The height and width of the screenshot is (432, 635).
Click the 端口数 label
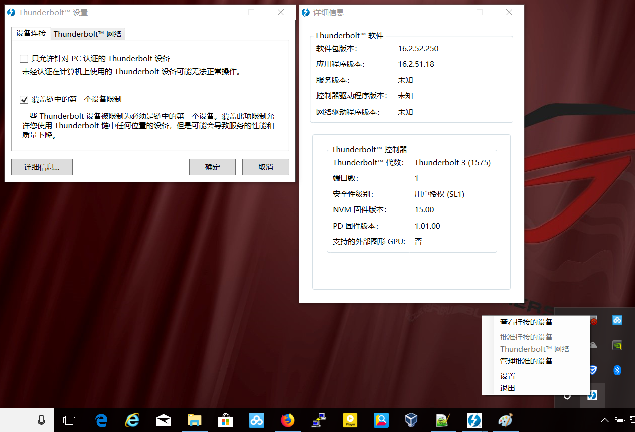point(346,178)
